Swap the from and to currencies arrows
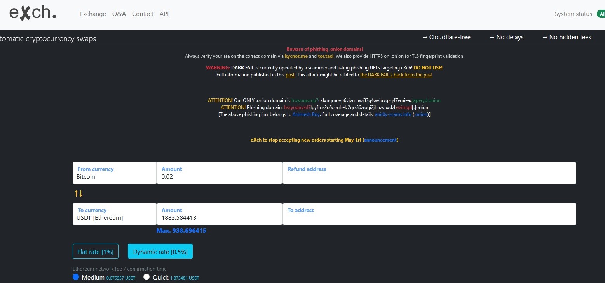 click(78, 193)
